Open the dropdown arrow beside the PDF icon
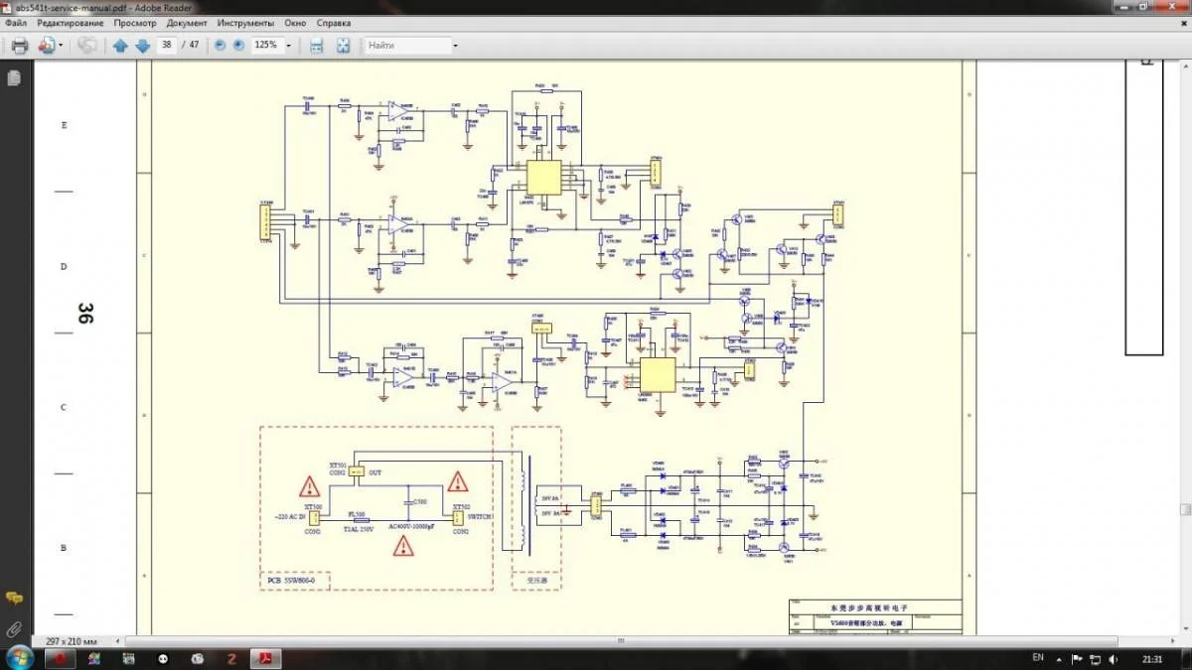The image size is (1192, 670). [61, 46]
